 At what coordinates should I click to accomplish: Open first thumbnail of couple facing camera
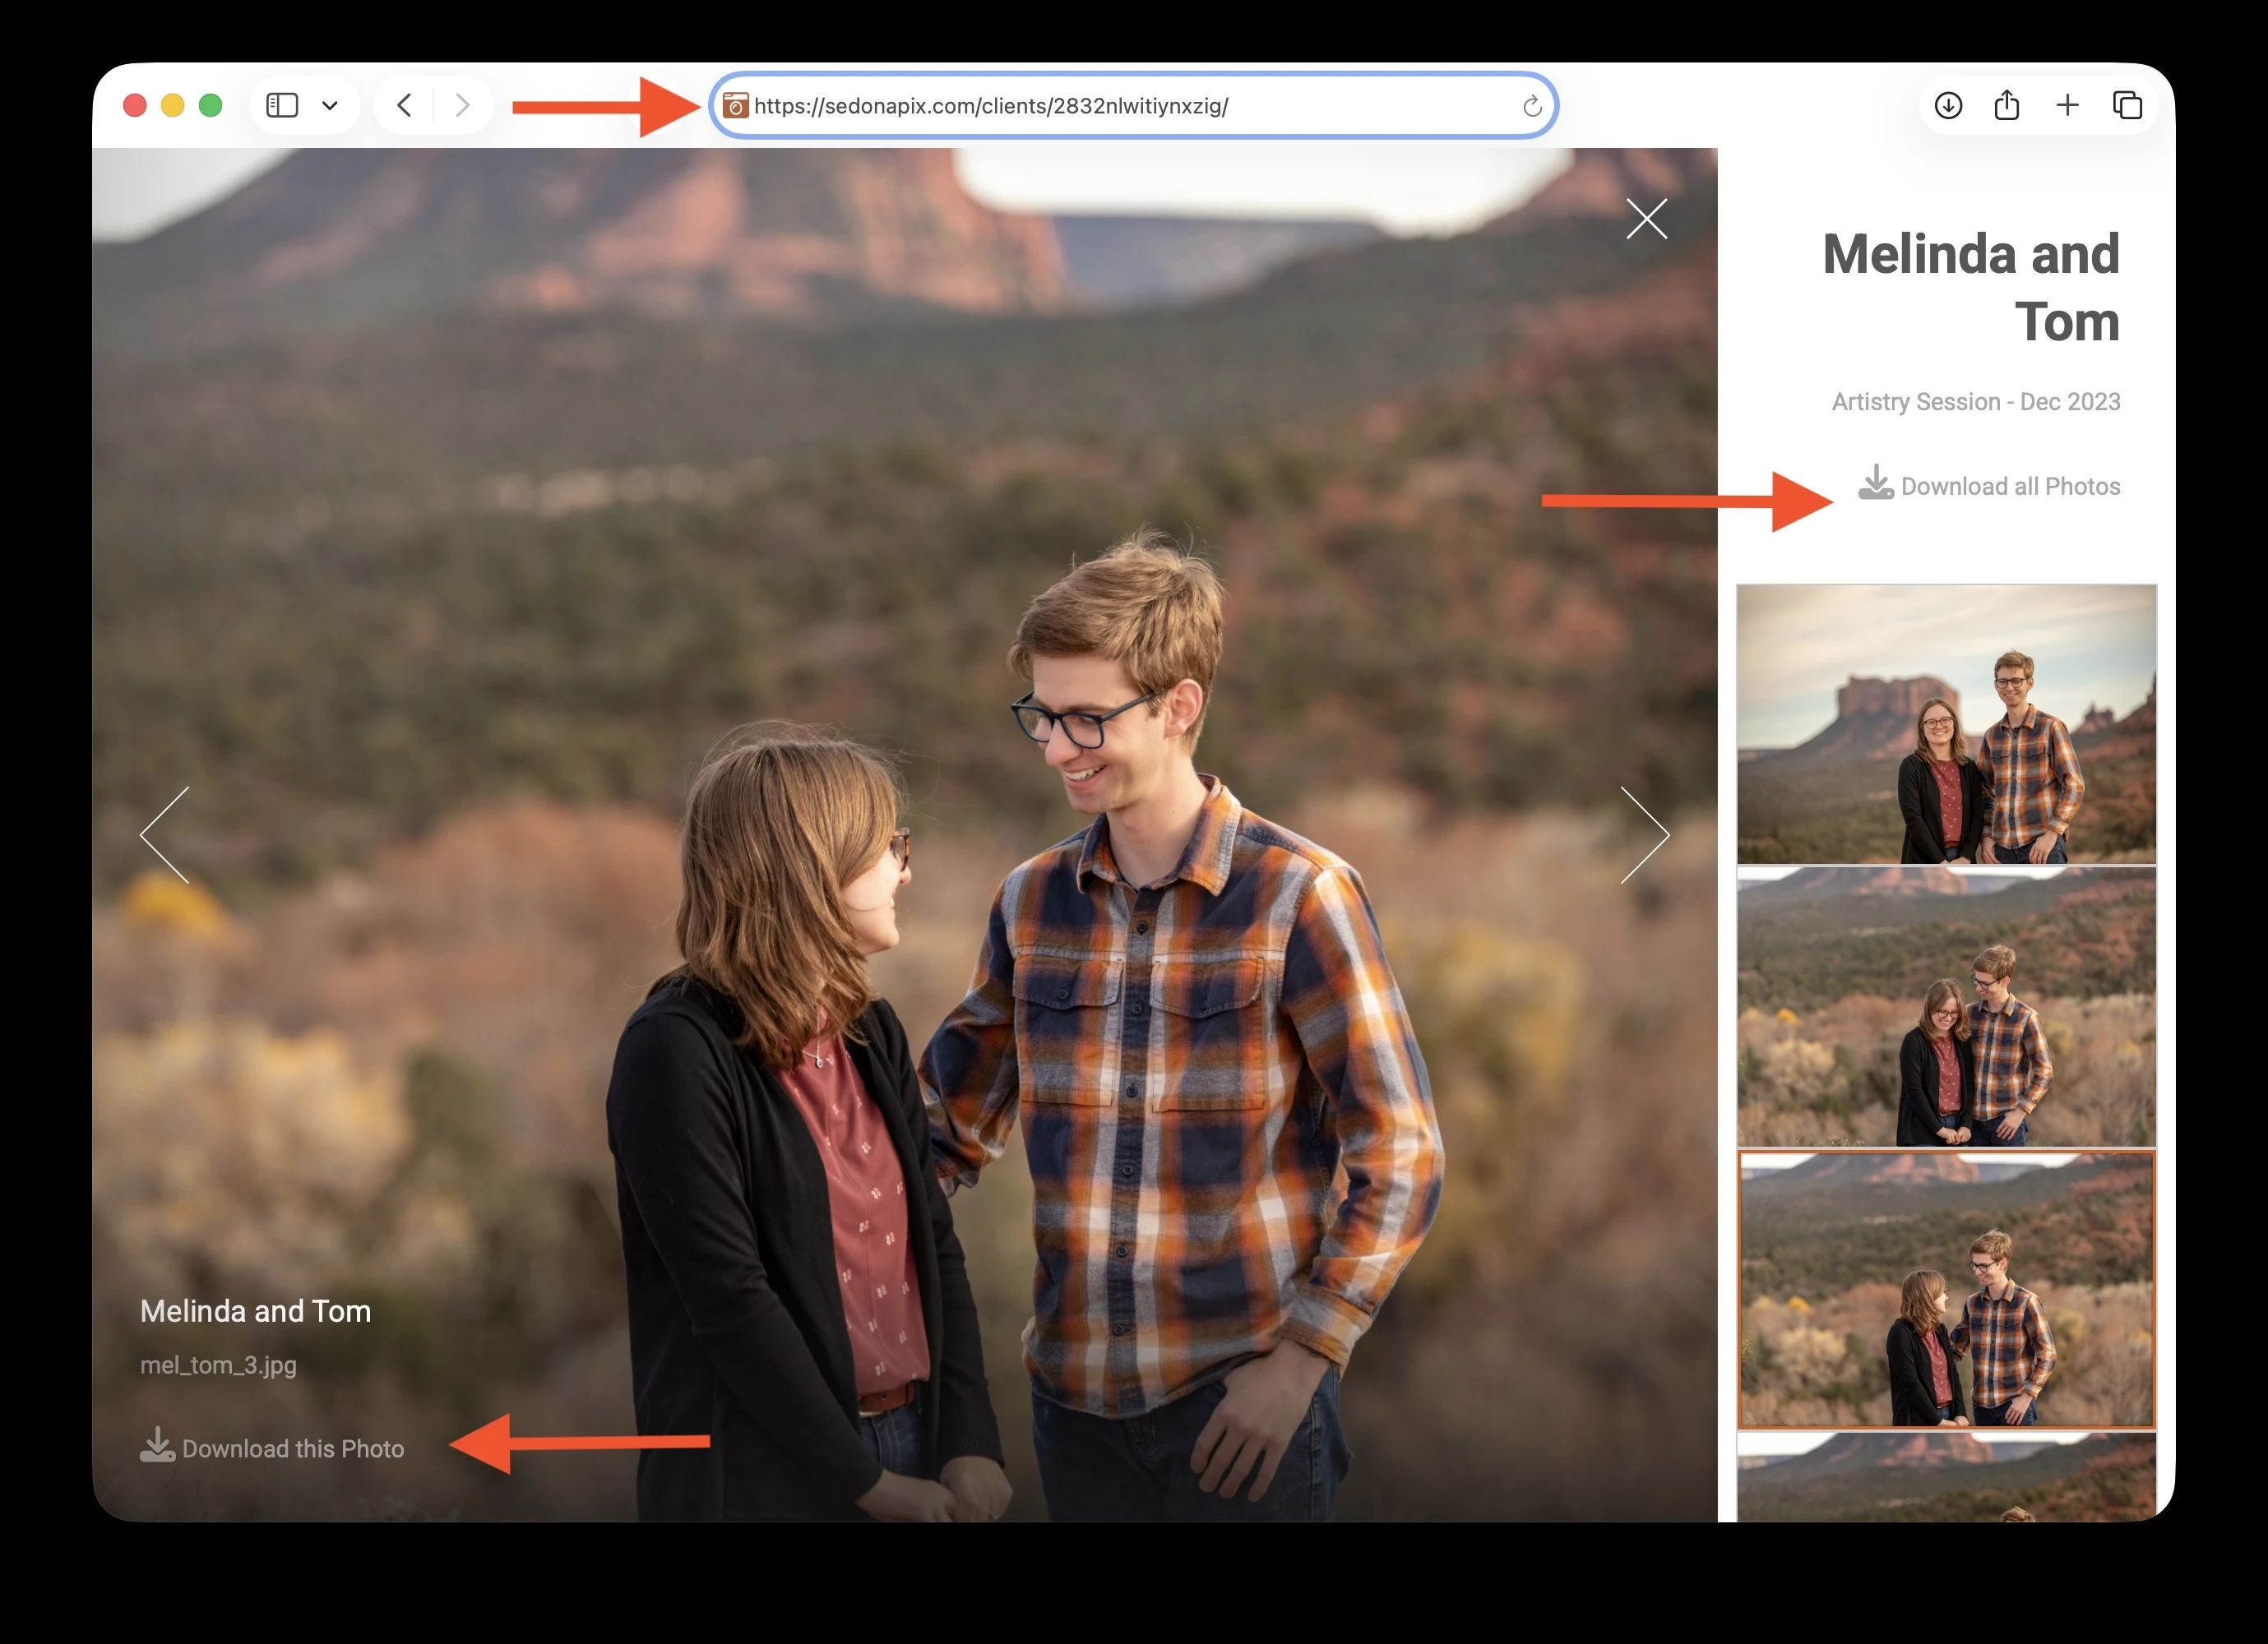1946,724
